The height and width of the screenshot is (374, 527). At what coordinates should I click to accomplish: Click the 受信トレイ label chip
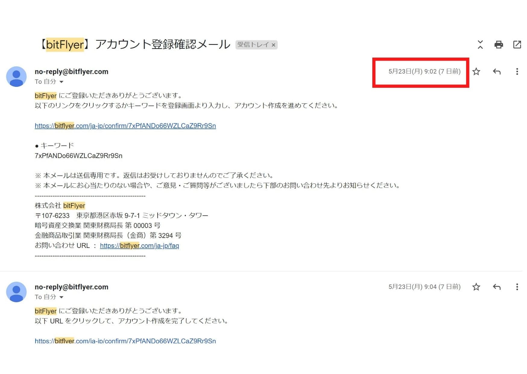(253, 45)
